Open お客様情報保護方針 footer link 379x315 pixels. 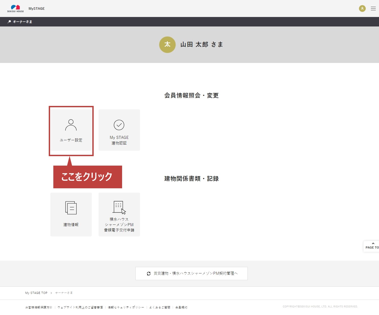[39, 307]
